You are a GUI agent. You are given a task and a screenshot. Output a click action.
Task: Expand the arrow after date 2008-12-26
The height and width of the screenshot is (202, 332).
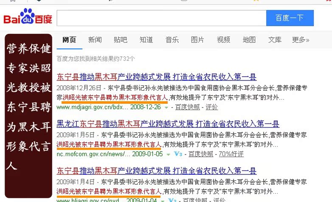click(x=166, y=108)
